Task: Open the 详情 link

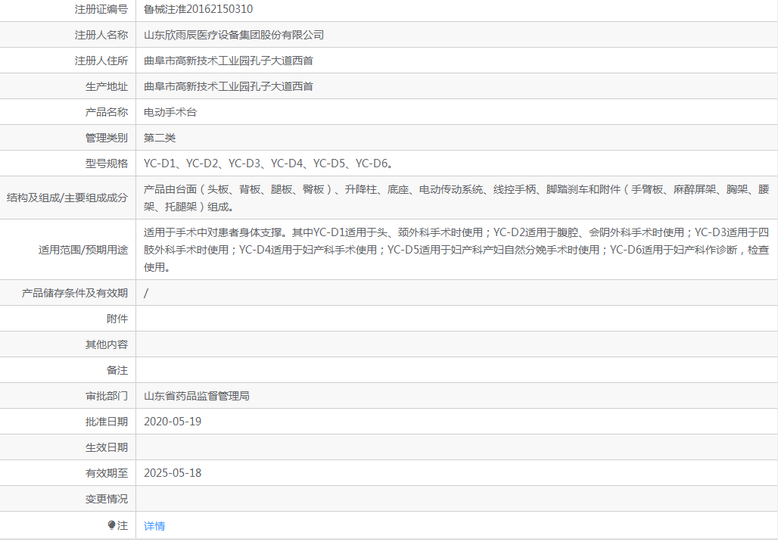Action: (155, 525)
